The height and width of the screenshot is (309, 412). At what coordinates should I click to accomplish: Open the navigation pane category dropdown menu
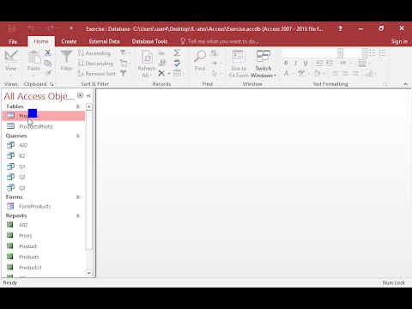80,95
